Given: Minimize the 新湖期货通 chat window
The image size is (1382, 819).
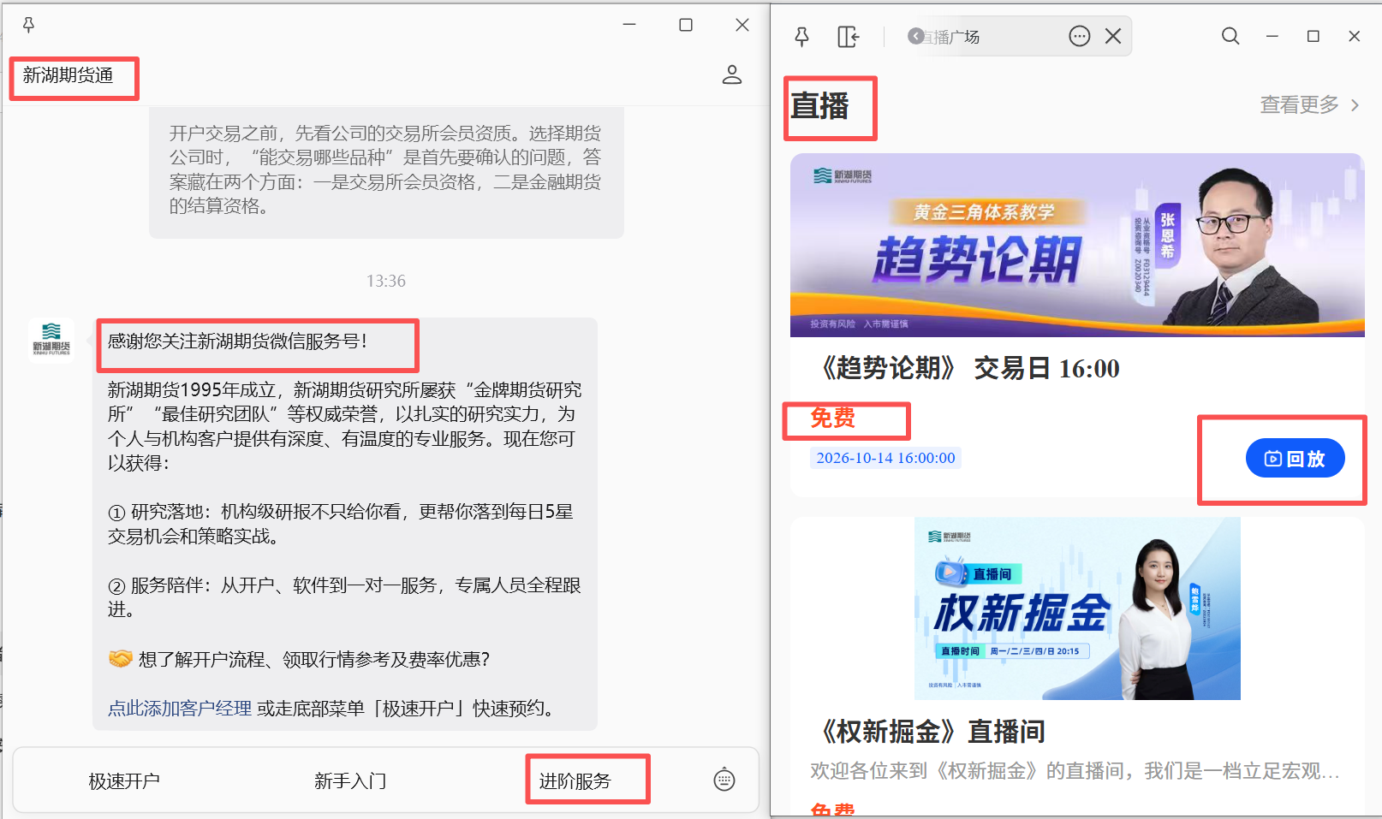Looking at the screenshot, I should [629, 25].
